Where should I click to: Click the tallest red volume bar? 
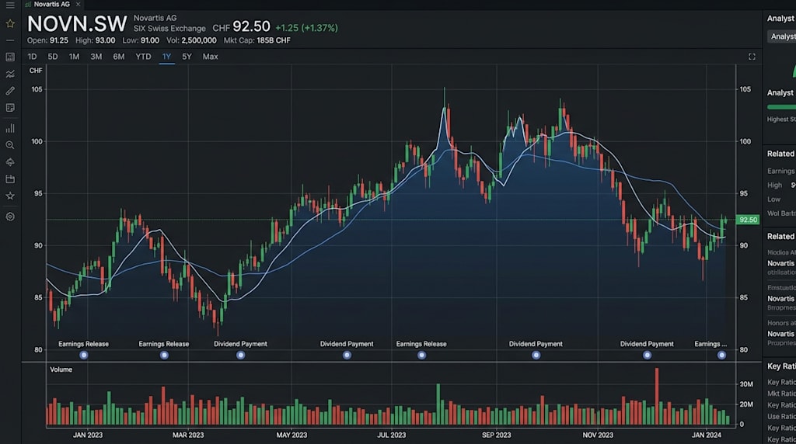pos(657,397)
